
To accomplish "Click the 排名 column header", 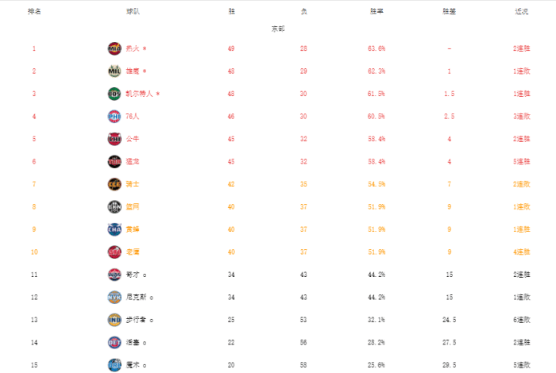I will pos(34,12).
